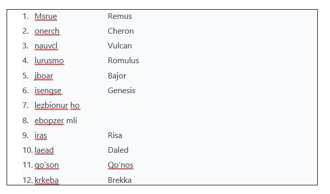
Task: Click the scrambled word isengse
Action: coord(48,91)
